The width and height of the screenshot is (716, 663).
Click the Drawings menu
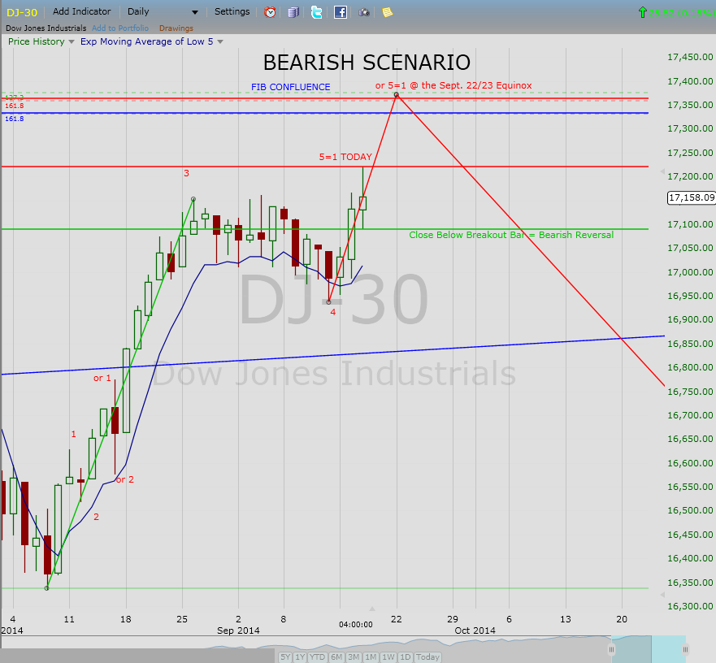(176, 28)
